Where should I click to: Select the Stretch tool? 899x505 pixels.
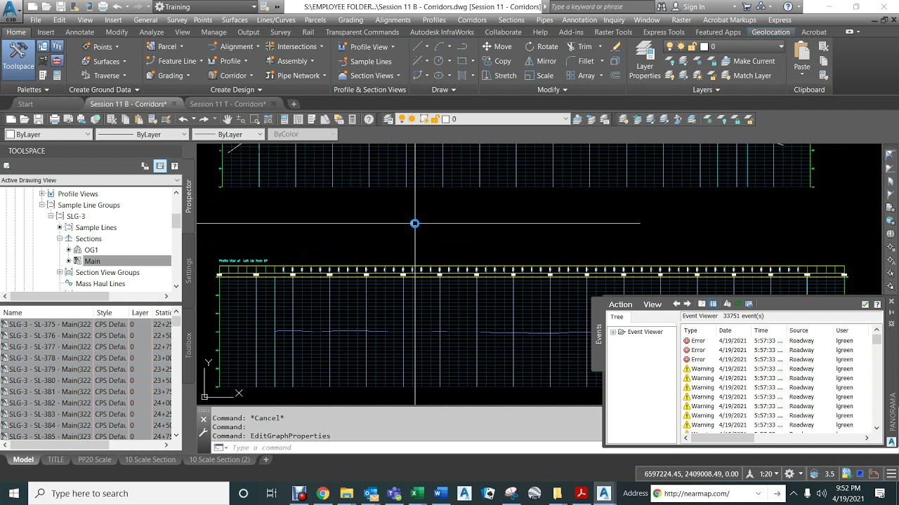click(x=499, y=76)
